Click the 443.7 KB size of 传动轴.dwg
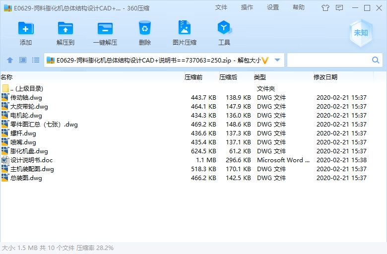This screenshot has height=254, width=387. 203,98
